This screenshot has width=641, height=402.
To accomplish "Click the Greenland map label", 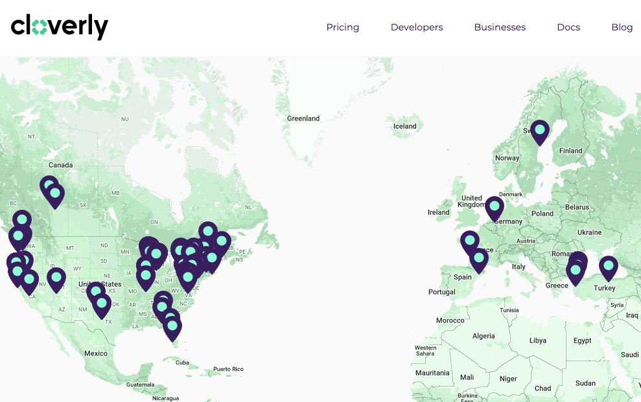I will coord(303,118).
